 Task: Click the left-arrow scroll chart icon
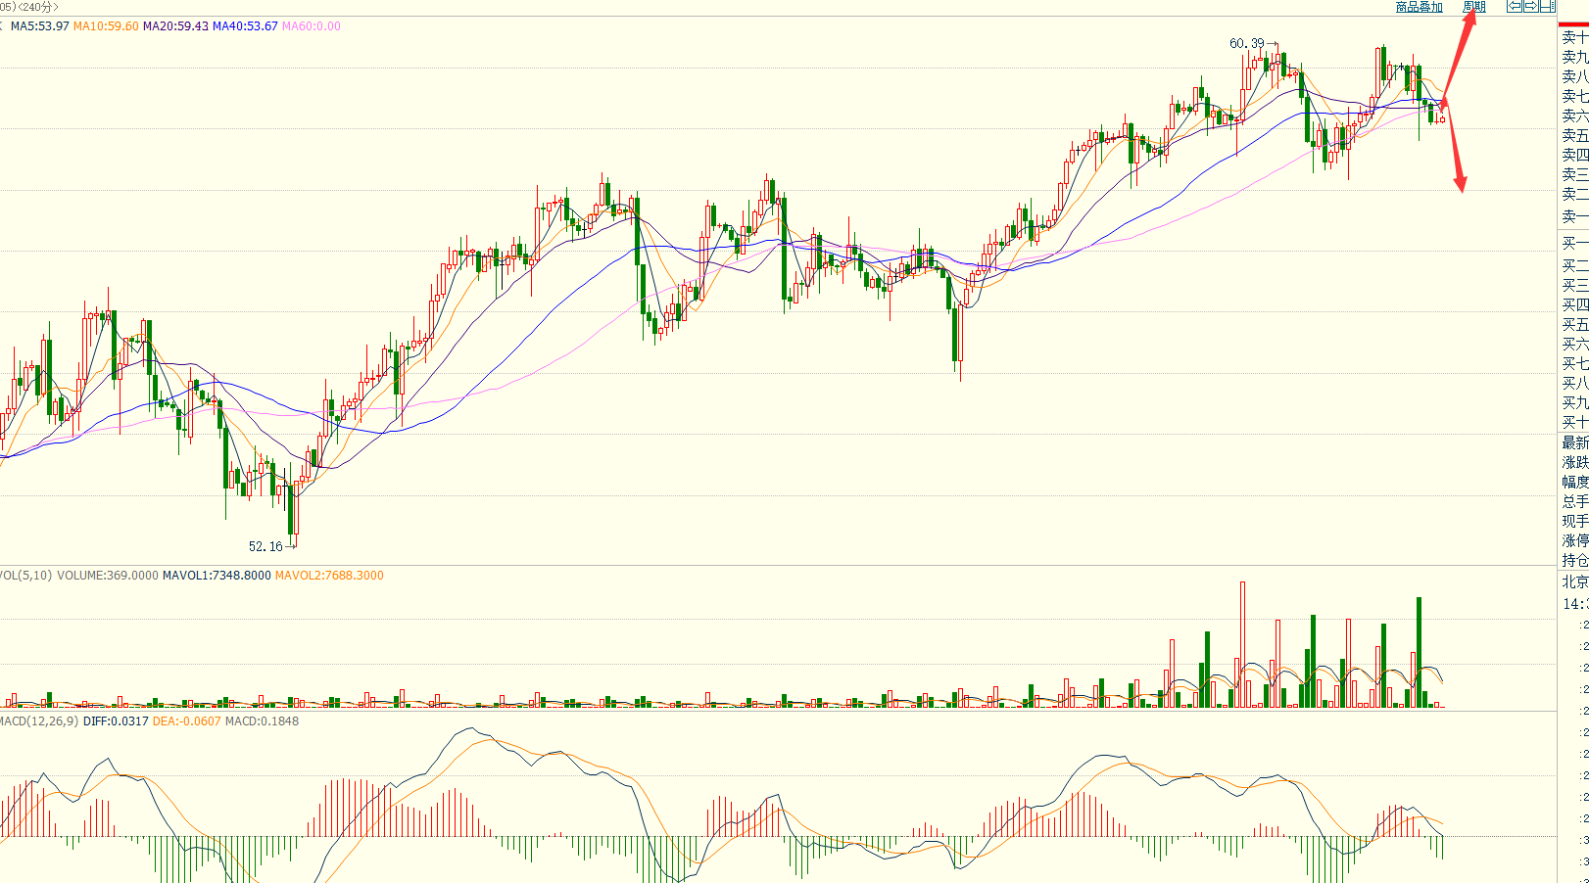[1515, 7]
